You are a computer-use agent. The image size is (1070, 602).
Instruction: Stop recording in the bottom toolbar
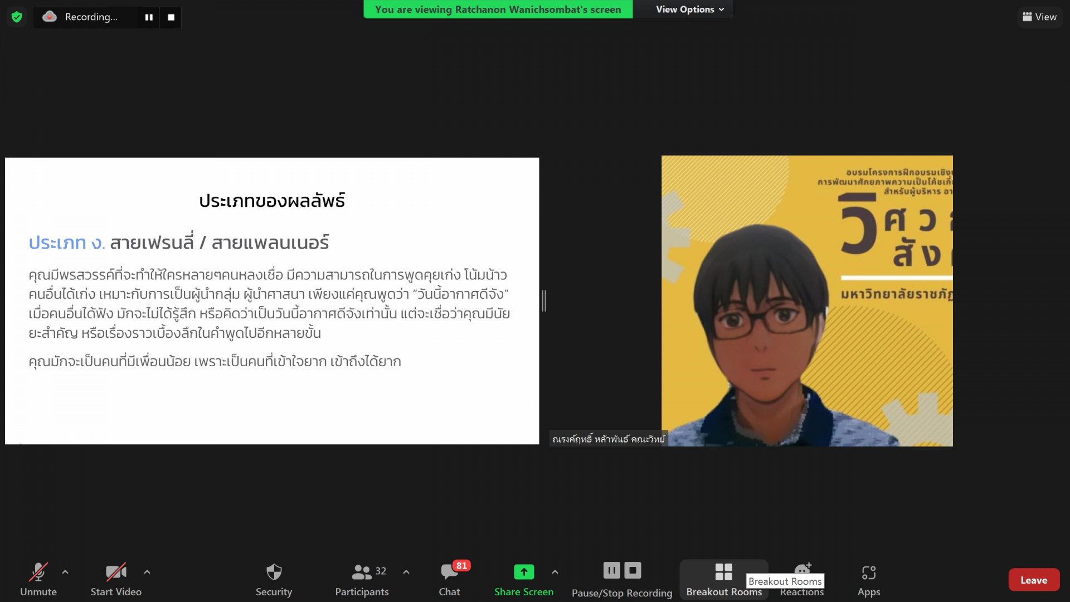[633, 570]
